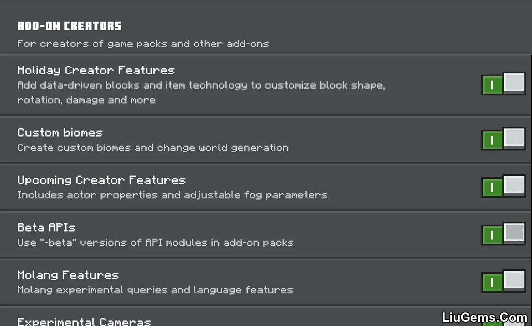
Task: Switch off the Beta APIs toggle
Action: click(503, 234)
